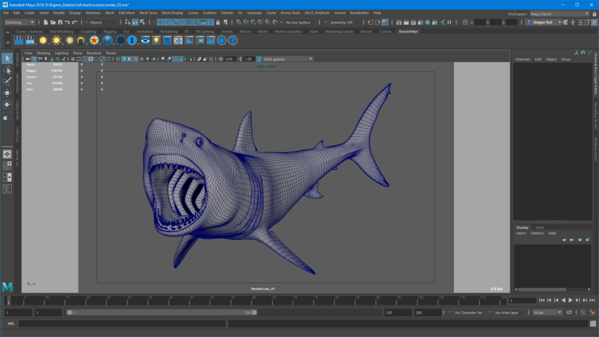Open the Workspace Maya Classic dropdown
This screenshot has height=337, width=599.
(560, 14)
